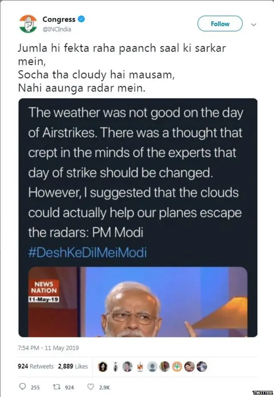Click the Follow button
Screen dimensions: 274x397
220,24
